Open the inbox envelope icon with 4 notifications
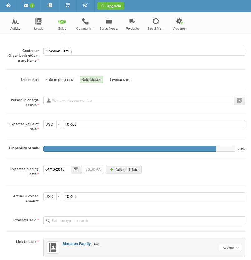The height and width of the screenshot is (260, 251). (29, 6)
